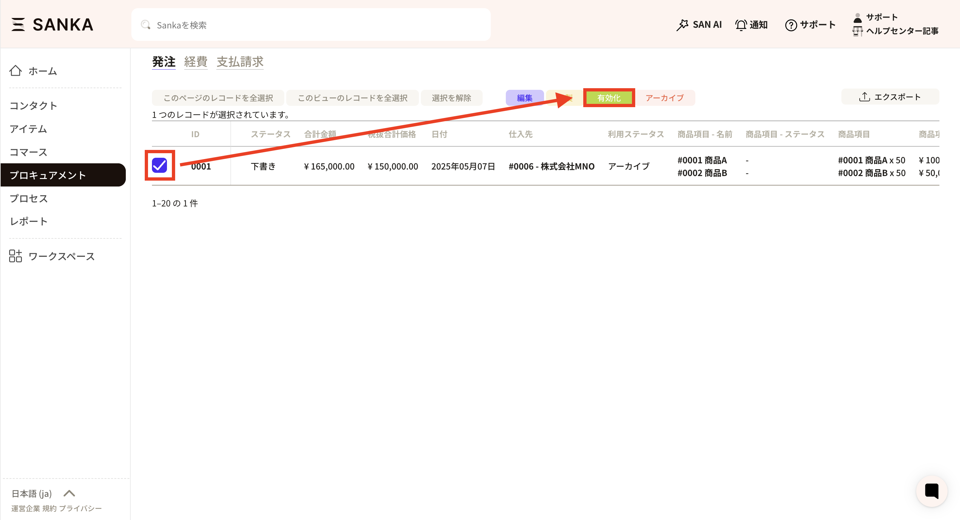
Task: Open the user profile avatar icon
Action: pyautogui.click(x=857, y=18)
